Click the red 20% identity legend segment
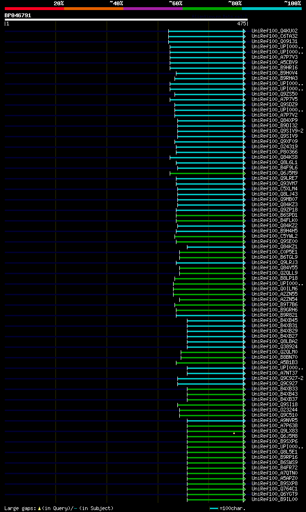This screenshot has width=306, height=512. [34, 9]
